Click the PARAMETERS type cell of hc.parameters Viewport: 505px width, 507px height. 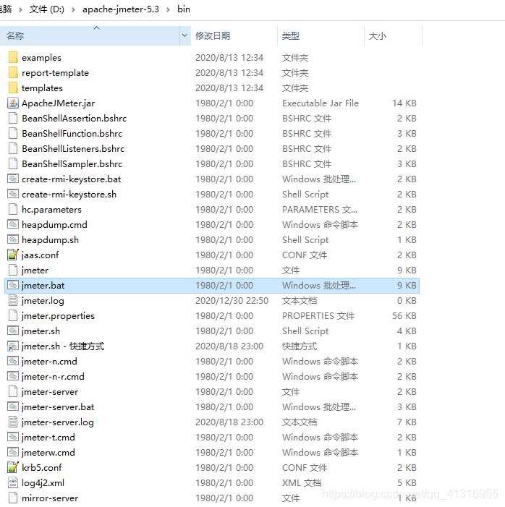pyautogui.click(x=320, y=210)
